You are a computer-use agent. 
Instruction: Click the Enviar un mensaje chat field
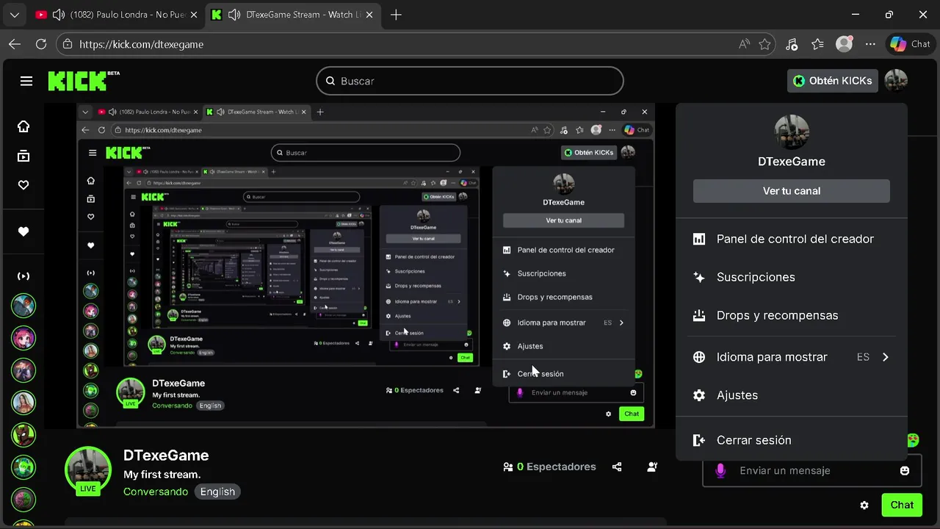tap(811, 470)
